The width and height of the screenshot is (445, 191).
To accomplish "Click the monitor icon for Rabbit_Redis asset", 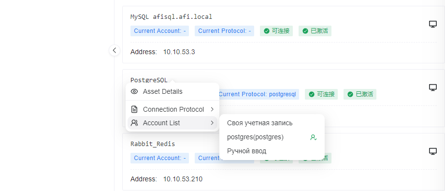I will (x=432, y=151).
